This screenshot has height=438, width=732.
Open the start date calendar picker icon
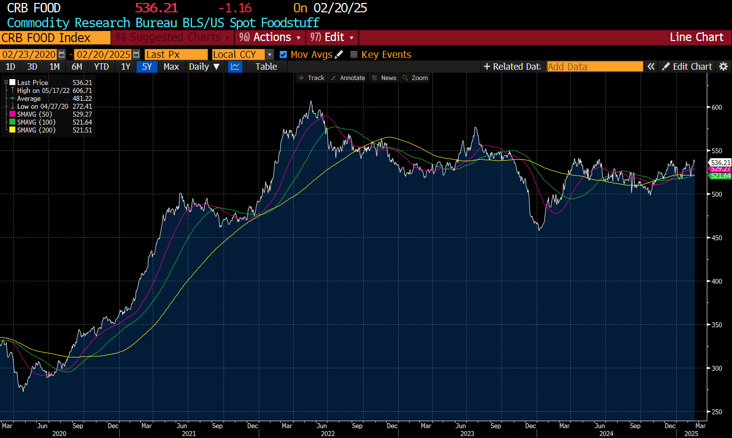(x=61, y=54)
